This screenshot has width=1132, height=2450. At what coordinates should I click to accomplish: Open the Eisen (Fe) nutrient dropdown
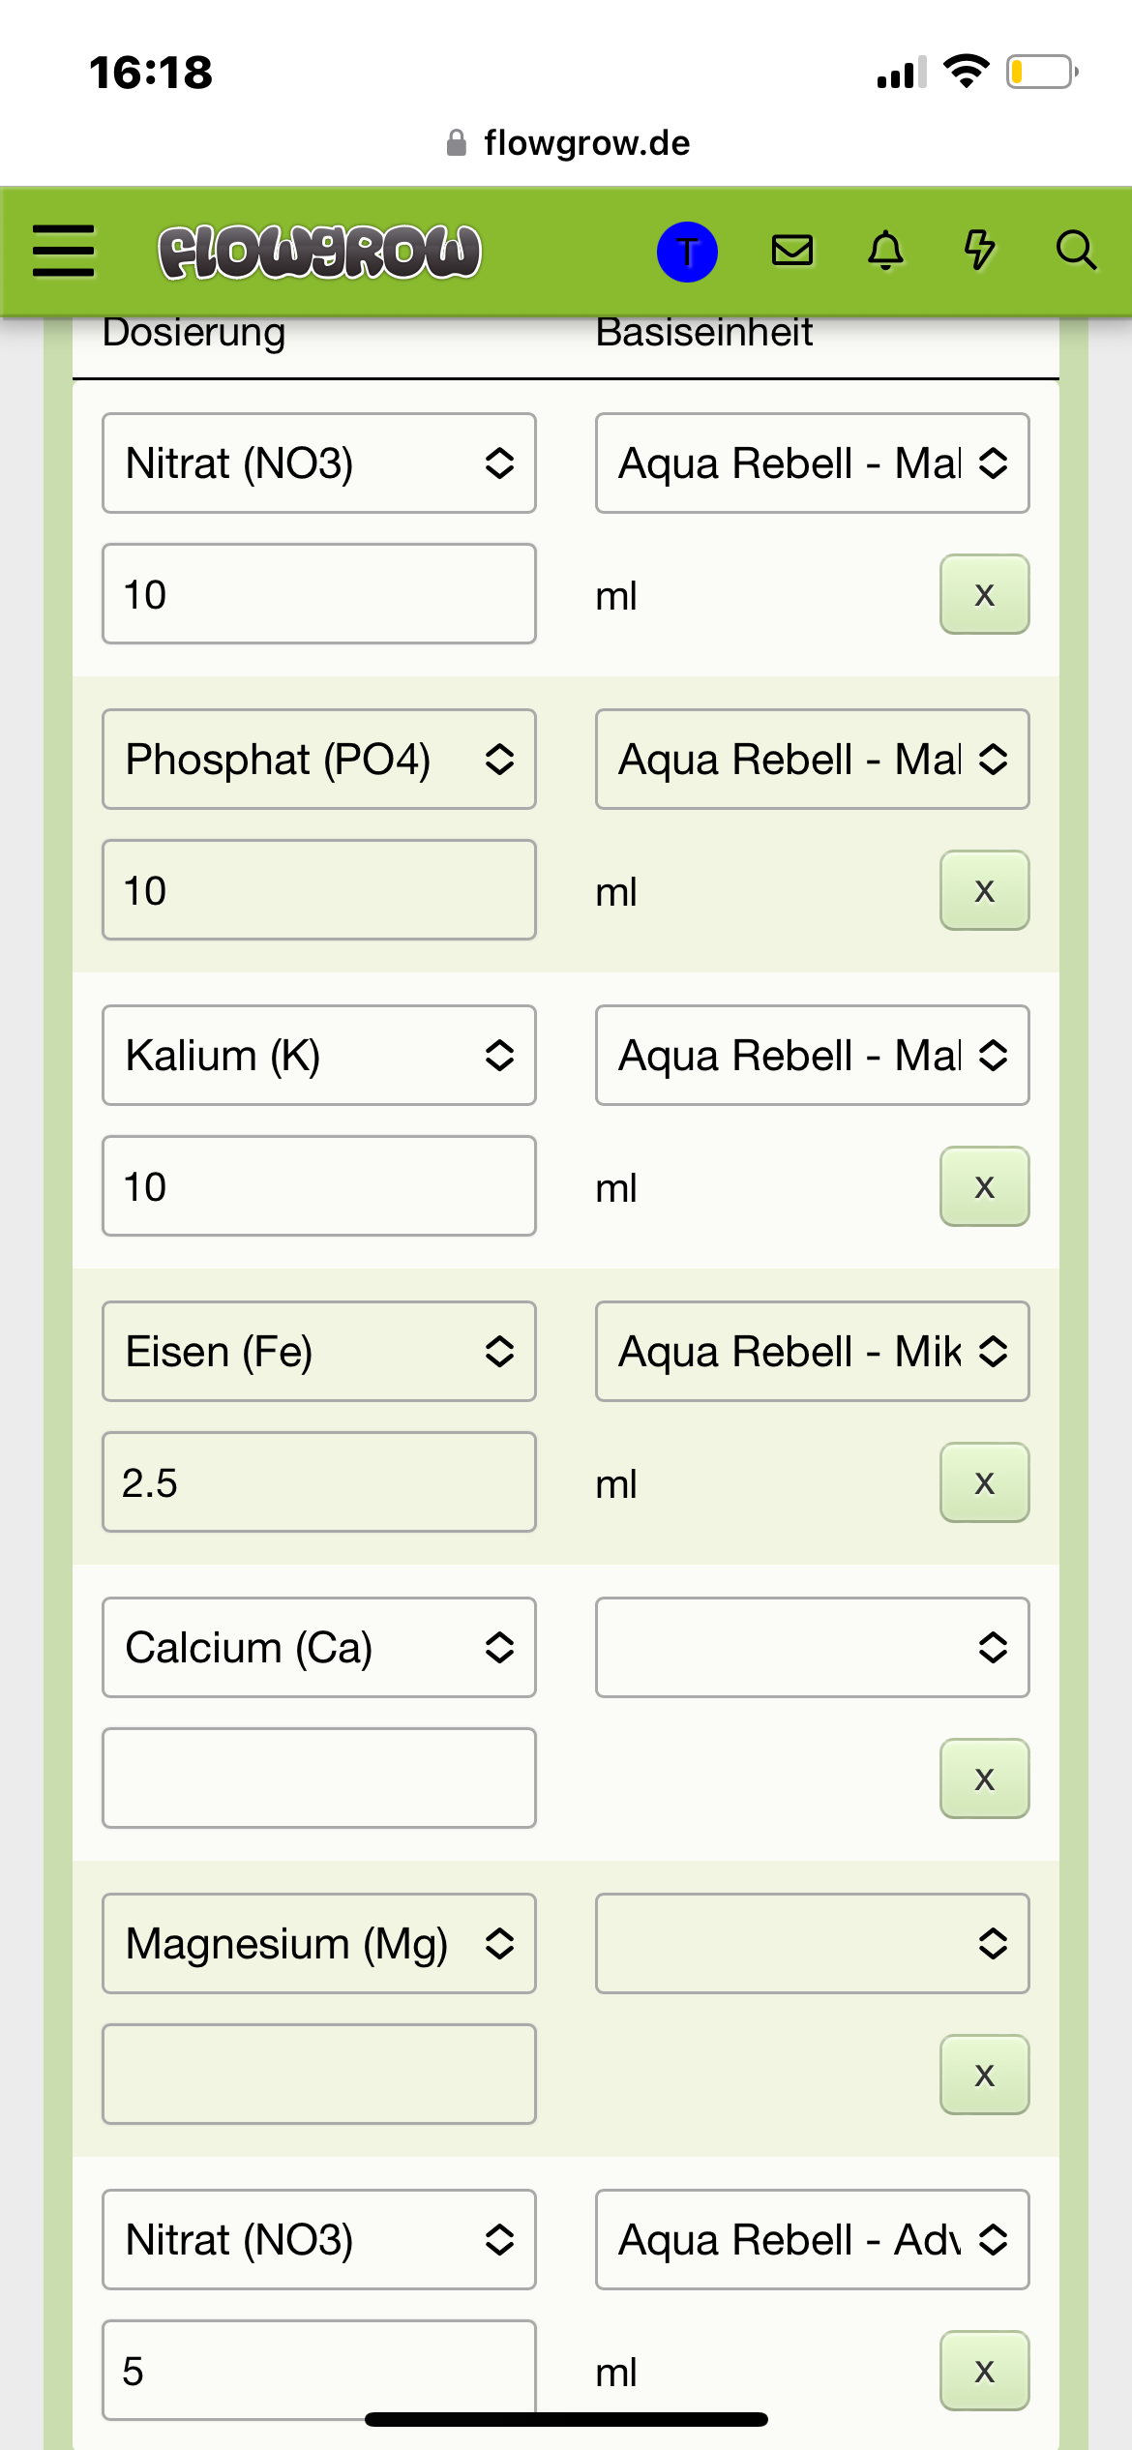coord(319,1352)
